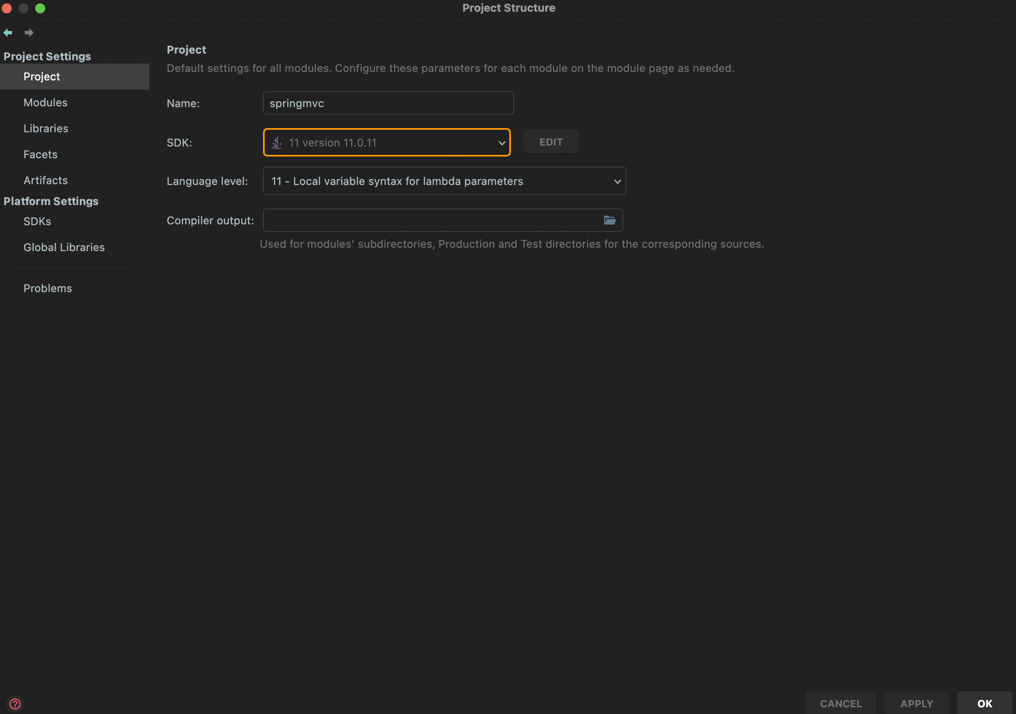Screen dimensions: 1016x714
Task: Click the green maximize window button
Action: point(40,8)
